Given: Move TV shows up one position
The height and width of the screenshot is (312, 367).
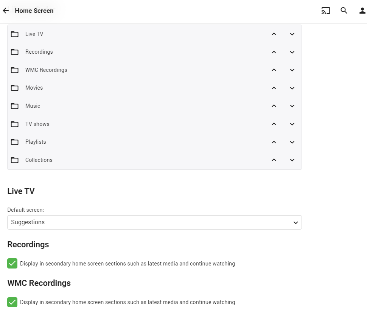Looking at the screenshot, I should coord(274,124).
